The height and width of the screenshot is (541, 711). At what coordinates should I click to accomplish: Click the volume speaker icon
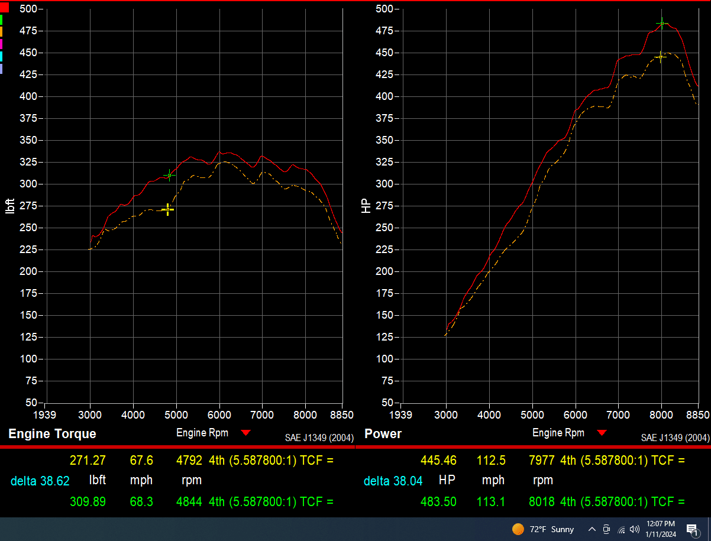click(635, 529)
